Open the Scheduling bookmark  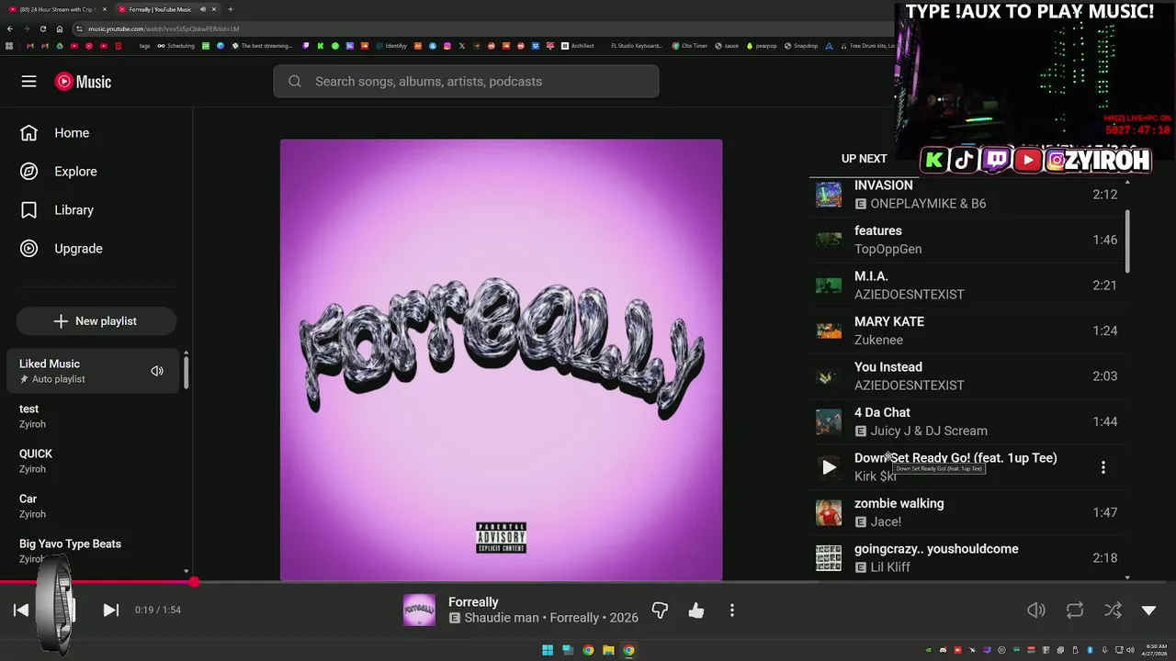(176, 45)
